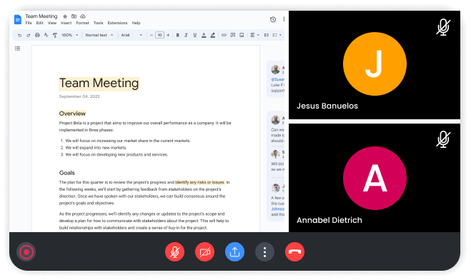Open line spacing options
471x280 pixels.
(x=266, y=35)
